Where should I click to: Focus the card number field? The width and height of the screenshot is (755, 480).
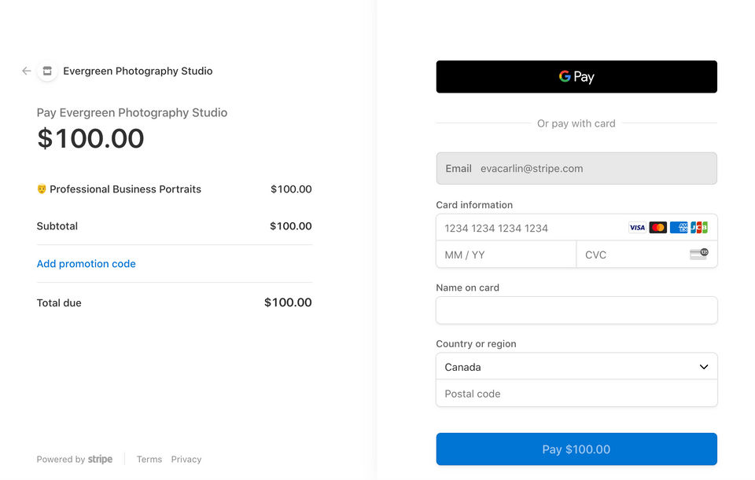531,228
